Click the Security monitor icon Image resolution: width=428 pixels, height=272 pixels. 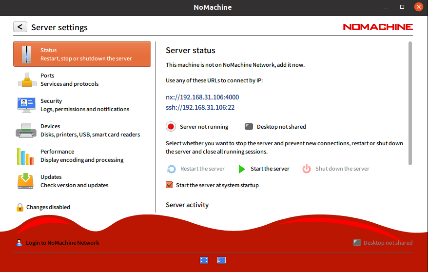(26, 105)
